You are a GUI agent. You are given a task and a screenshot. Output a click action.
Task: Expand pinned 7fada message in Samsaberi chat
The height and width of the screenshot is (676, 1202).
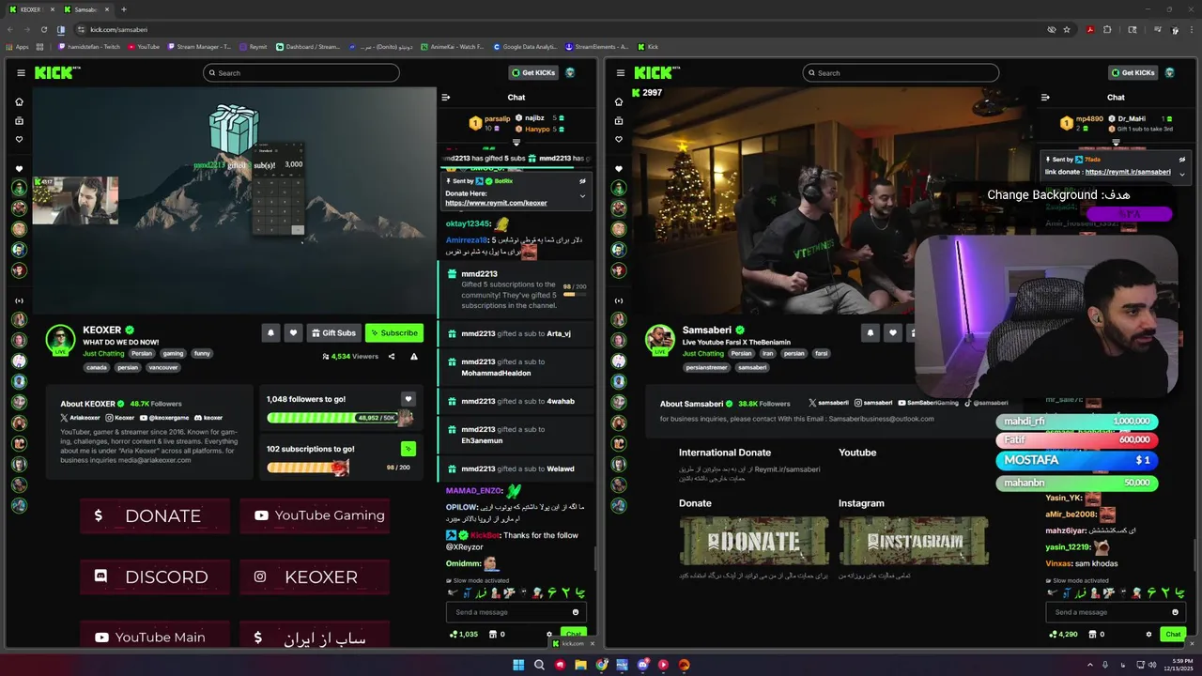click(1182, 174)
